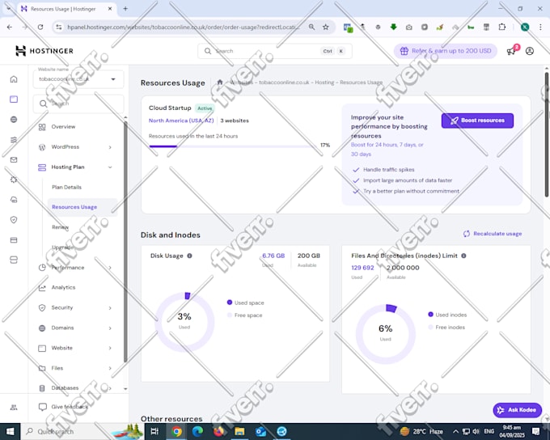550x440 pixels.
Task: Open Plan Details submenu item
Action: [66, 187]
